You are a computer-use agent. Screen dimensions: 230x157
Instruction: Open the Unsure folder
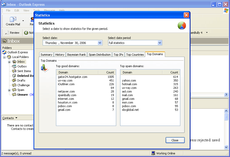pos(23,95)
